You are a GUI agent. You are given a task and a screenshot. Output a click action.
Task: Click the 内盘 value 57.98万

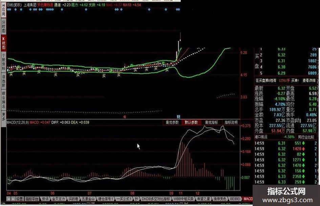[x=310, y=131]
